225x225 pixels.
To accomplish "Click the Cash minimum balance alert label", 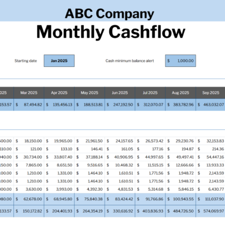I will click(130, 61).
